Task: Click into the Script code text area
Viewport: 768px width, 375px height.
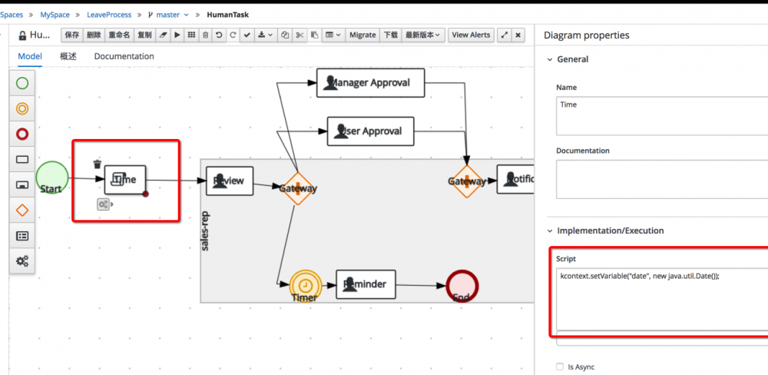Action: (662, 299)
